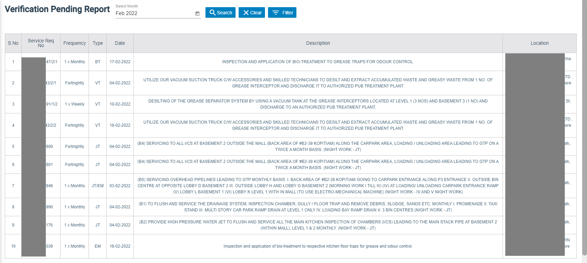The height and width of the screenshot is (263, 587).
Task: Click the Frequency column header
Action: (x=75, y=43)
